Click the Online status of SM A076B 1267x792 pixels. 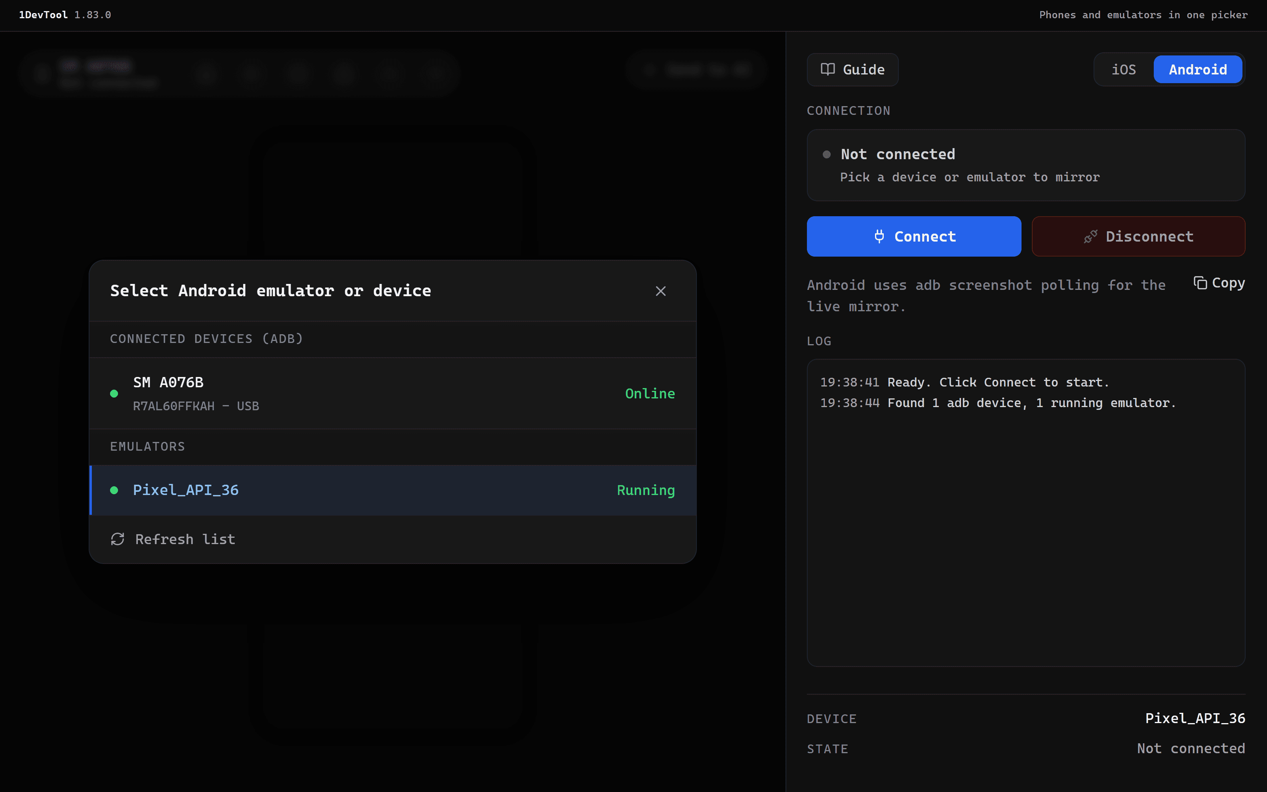[650, 393]
